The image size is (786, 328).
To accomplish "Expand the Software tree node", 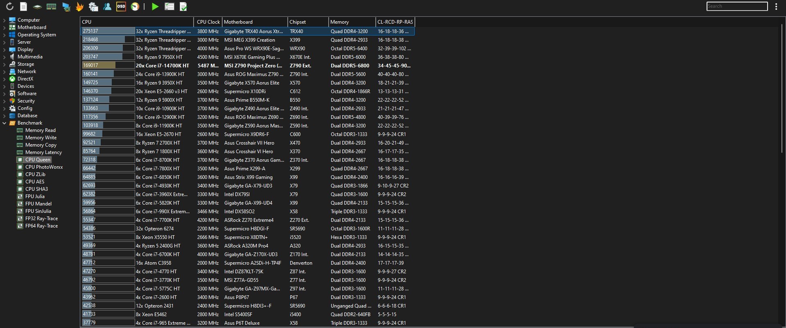I will 4,94.
